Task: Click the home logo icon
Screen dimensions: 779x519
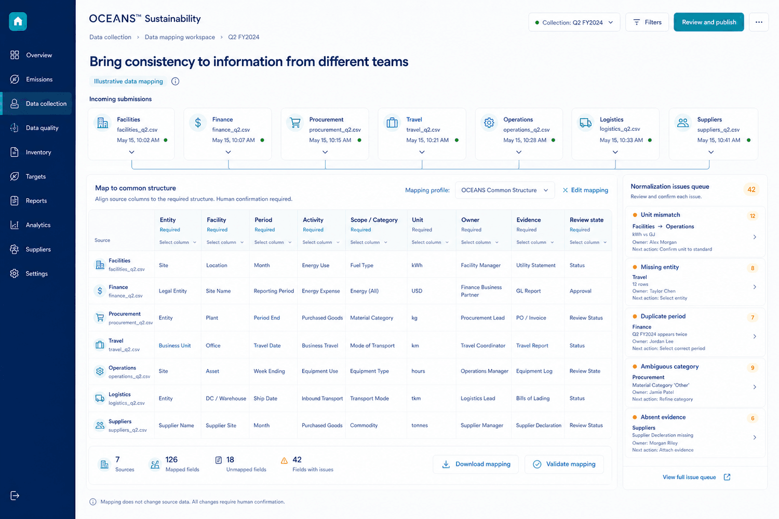Action: 18,21
